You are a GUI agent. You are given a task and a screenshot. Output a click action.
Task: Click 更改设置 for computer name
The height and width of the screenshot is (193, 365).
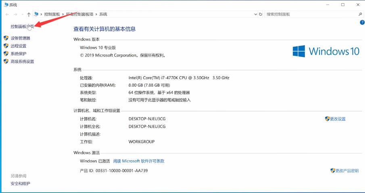(338, 119)
